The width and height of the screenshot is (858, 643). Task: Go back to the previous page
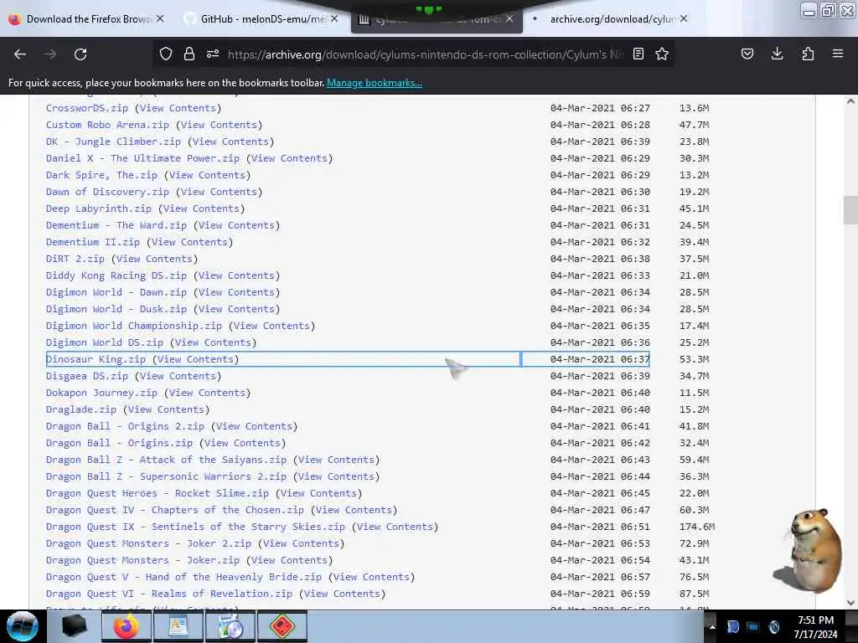pyautogui.click(x=20, y=54)
